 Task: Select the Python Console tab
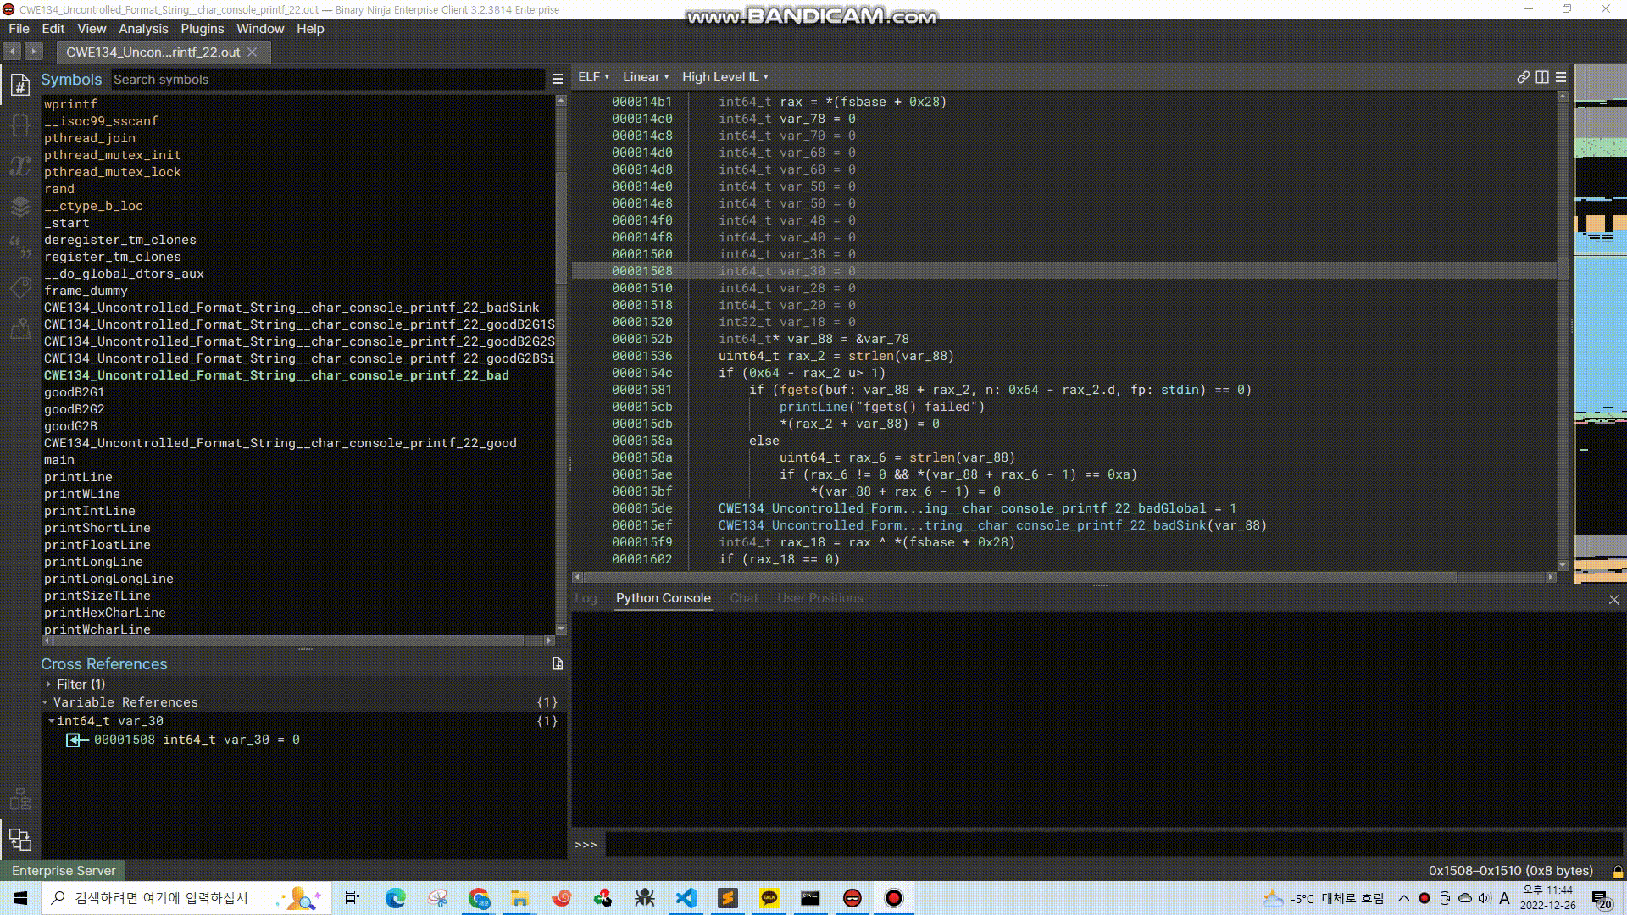pos(664,597)
